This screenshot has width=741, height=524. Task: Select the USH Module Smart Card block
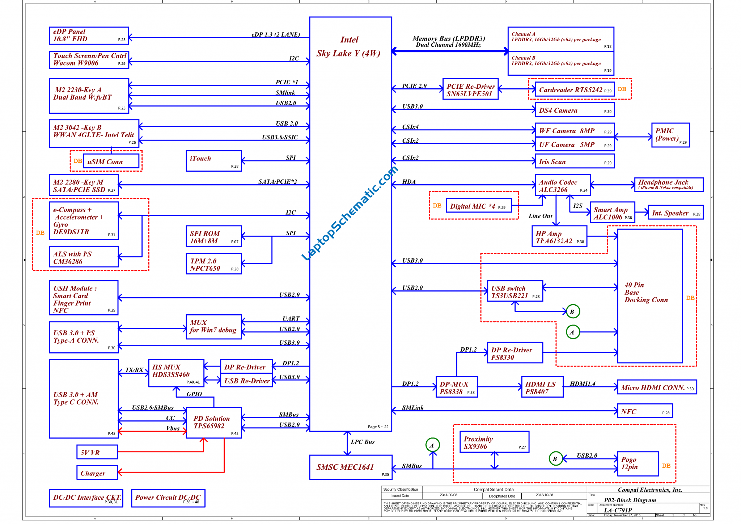[x=84, y=298]
